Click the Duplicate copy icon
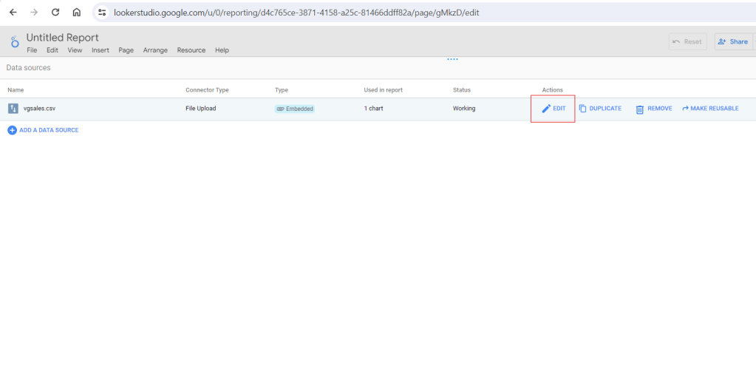Screen dimensions: 756x368 [582, 109]
